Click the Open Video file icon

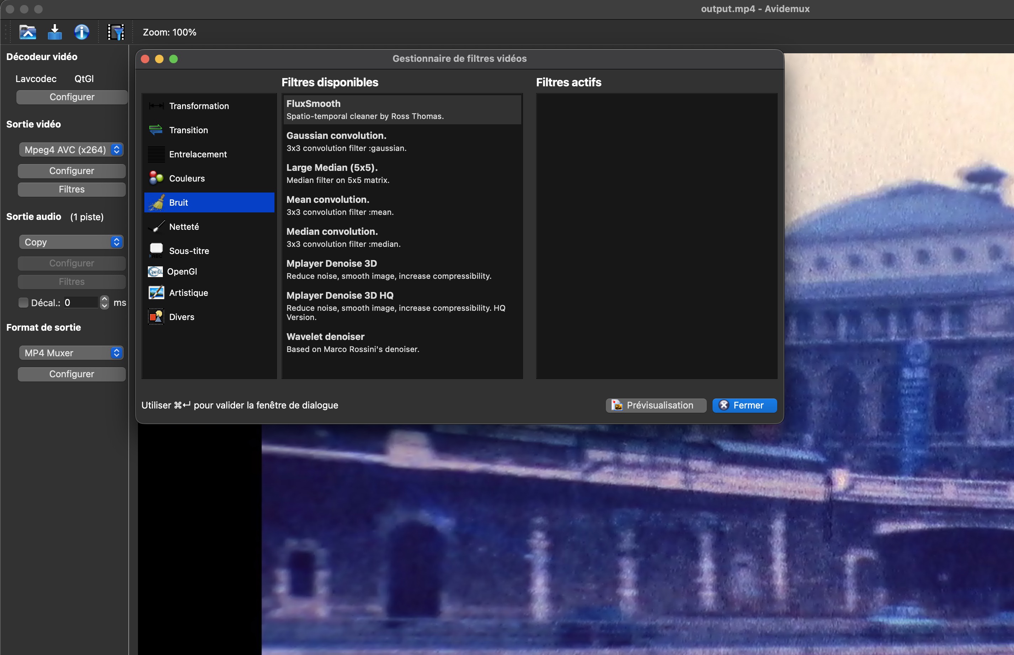click(x=28, y=32)
